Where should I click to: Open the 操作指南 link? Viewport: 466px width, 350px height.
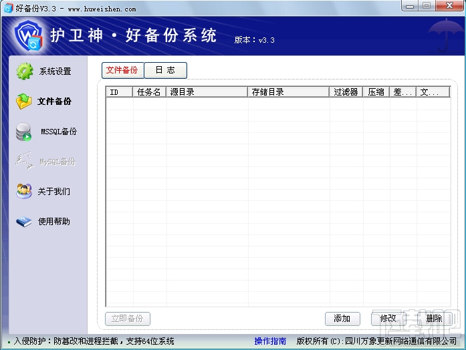coord(270,341)
